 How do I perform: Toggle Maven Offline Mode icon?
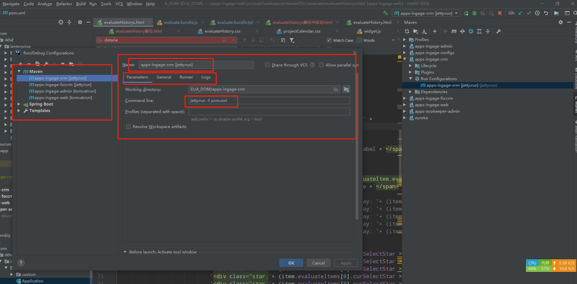pyautogui.click(x=462, y=31)
